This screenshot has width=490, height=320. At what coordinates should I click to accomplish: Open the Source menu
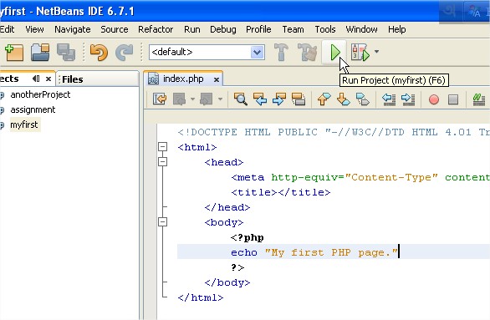click(x=115, y=29)
